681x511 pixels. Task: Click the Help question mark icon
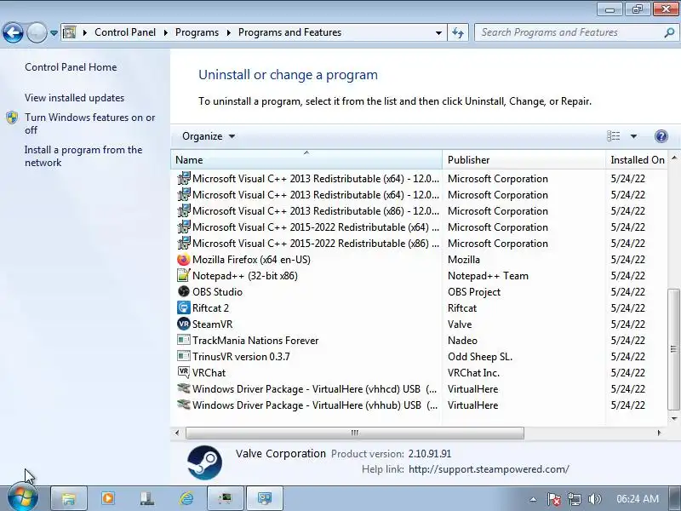pos(661,136)
